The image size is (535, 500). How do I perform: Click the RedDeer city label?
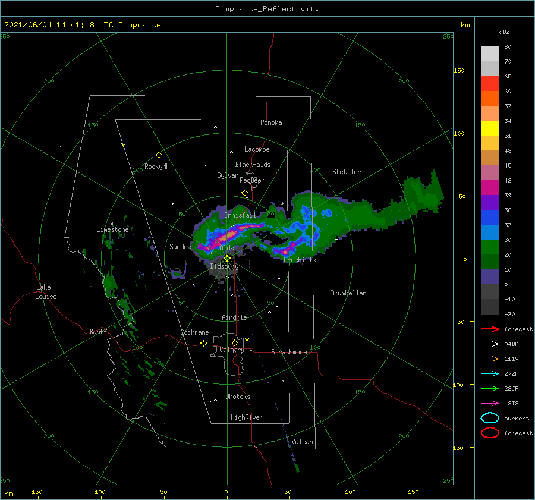tap(252, 180)
